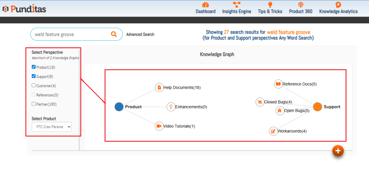Click the Advanced Search link
Viewport: 369px width, 170px height.
coord(140,35)
